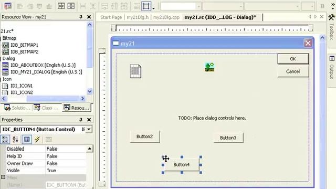Screen dimensions: 336x189
Task: Select IDB_BITMAP1 in resource tree
Action: (x=24, y=45)
